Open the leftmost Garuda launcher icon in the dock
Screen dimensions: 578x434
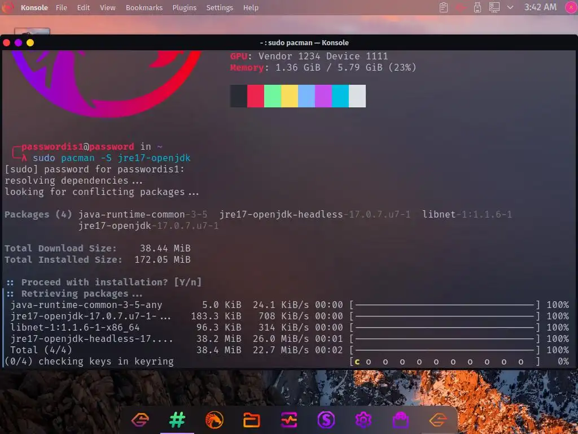click(140, 420)
